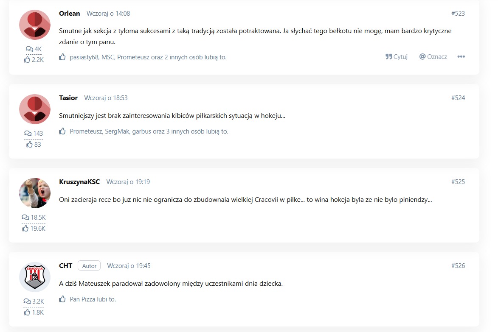Click the thumbs-up icon under Orlean's post
This screenshot has height=332, width=498.
coord(62,57)
